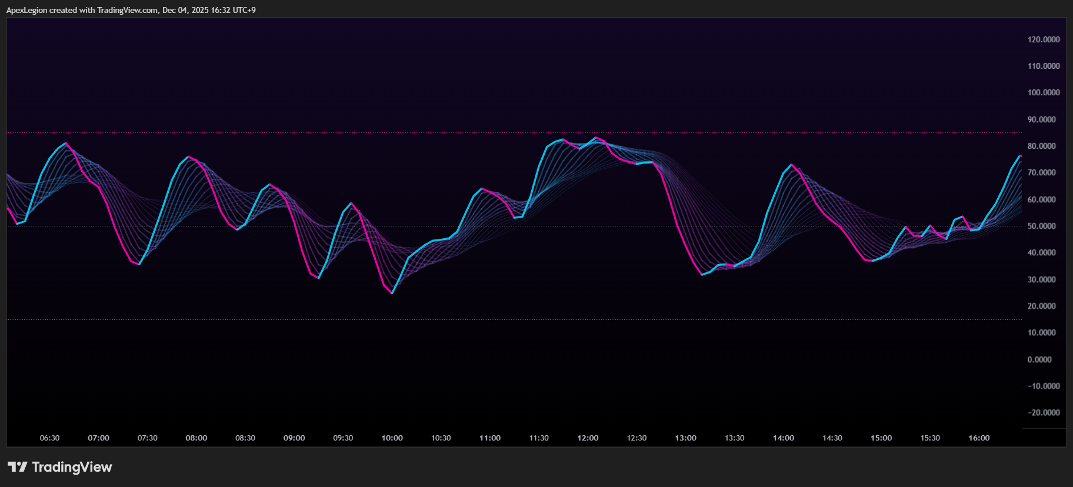
Task: Click the 10.0000 price axis label
Action: pyautogui.click(x=1042, y=332)
